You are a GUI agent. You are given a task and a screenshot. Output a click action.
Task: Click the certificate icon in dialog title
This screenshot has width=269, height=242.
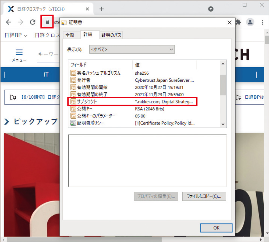click(64, 23)
